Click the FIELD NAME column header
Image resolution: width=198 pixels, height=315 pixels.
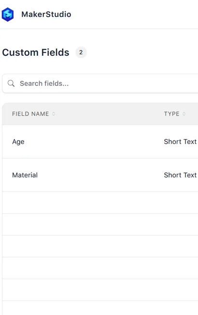click(x=30, y=114)
